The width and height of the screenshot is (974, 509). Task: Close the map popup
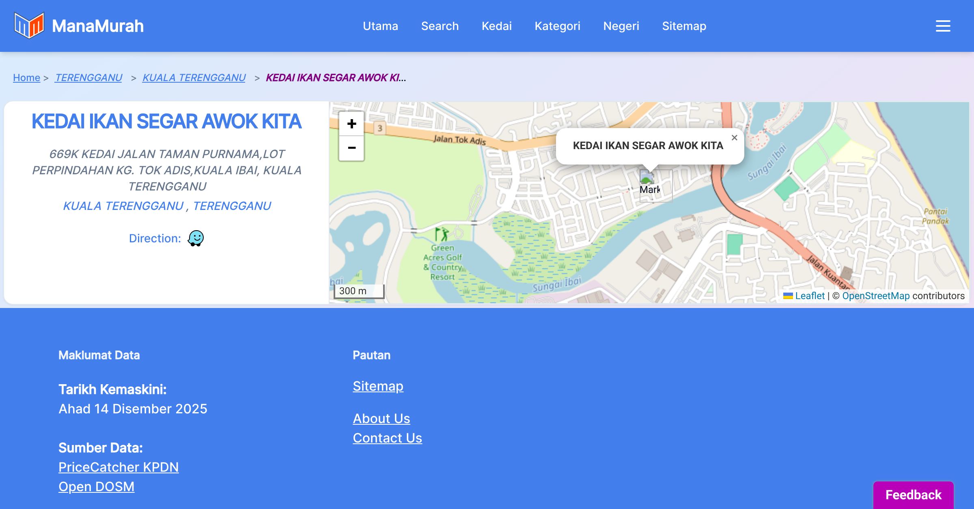pos(734,138)
